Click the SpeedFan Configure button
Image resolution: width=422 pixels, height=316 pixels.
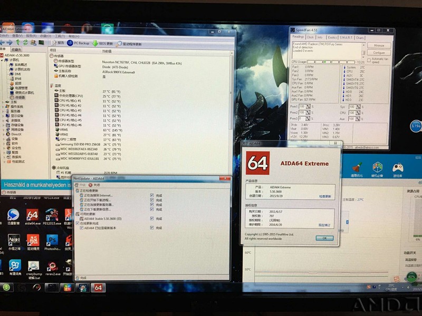tap(379, 53)
